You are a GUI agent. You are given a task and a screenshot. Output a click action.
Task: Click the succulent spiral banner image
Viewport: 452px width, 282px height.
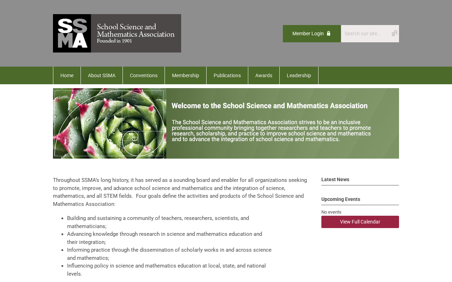109,123
